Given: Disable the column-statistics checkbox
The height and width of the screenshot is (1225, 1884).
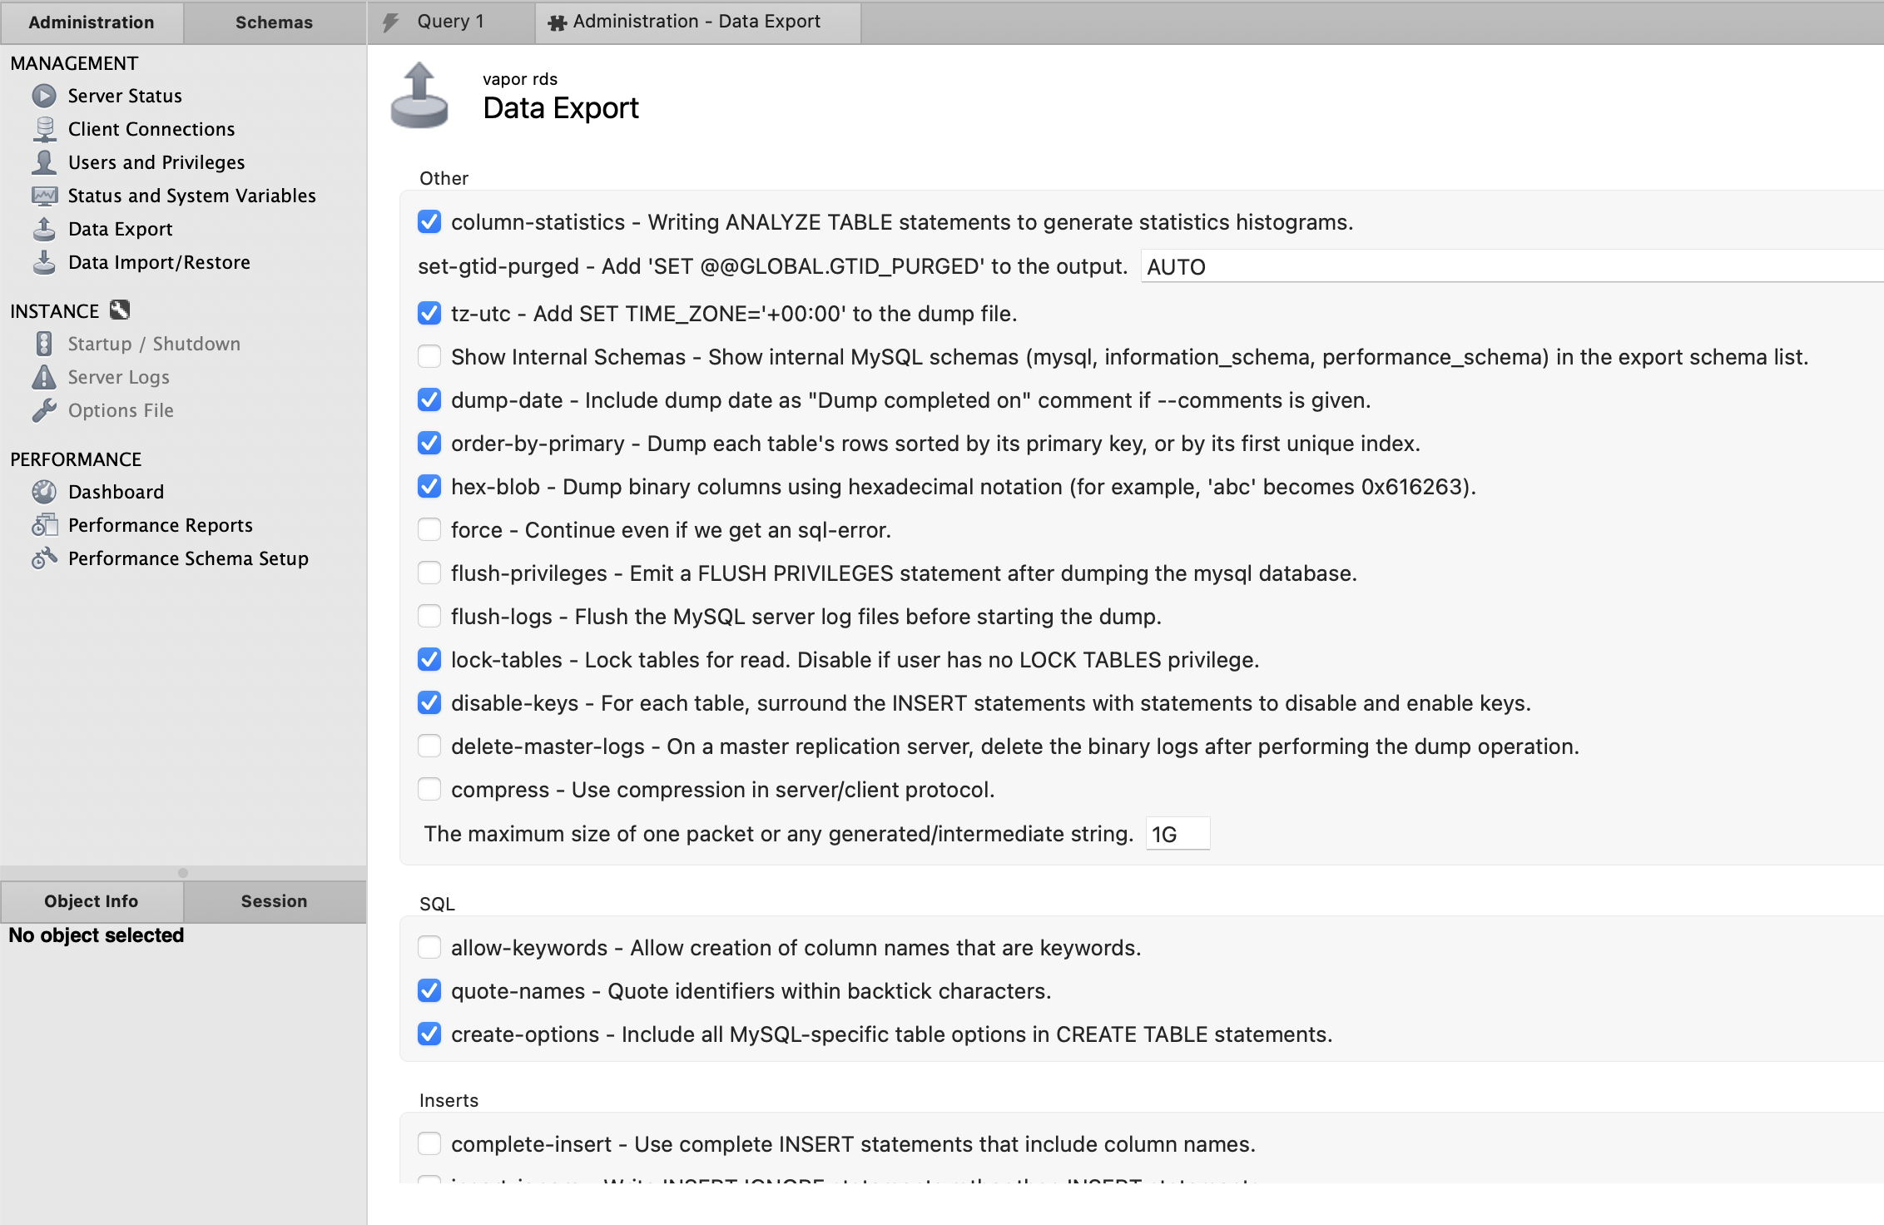Looking at the screenshot, I should pyautogui.click(x=429, y=222).
